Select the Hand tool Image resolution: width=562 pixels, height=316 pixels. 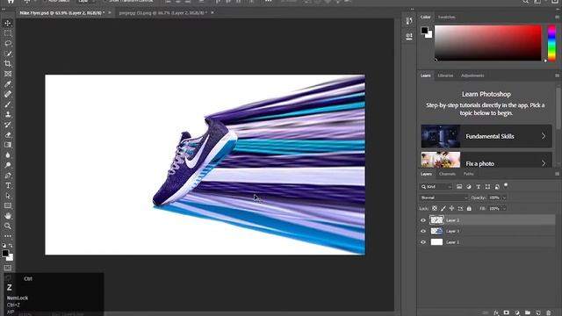tap(8, 216)
